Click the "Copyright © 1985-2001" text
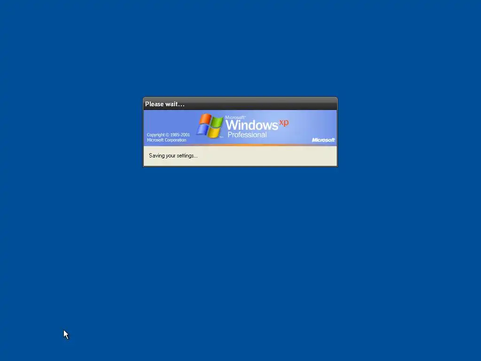 (169, 135)
